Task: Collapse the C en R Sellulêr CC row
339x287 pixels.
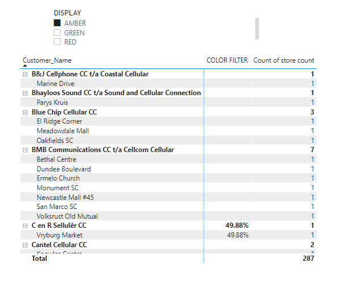Action: coord(25,226)
